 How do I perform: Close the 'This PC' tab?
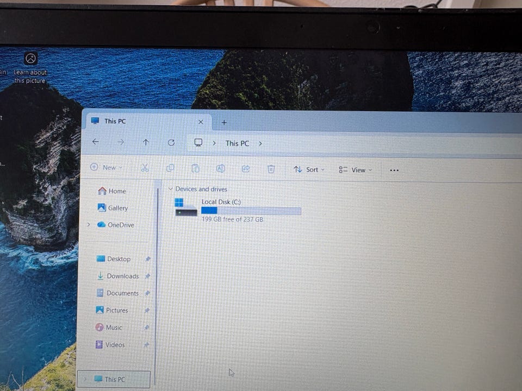pos(201,122)
